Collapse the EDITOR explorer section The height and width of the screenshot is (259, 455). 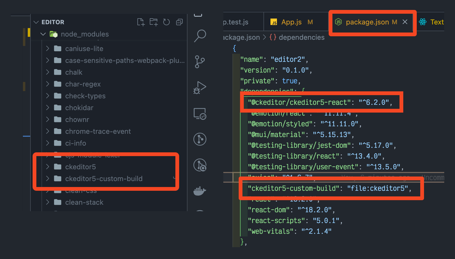click(36, 22)
